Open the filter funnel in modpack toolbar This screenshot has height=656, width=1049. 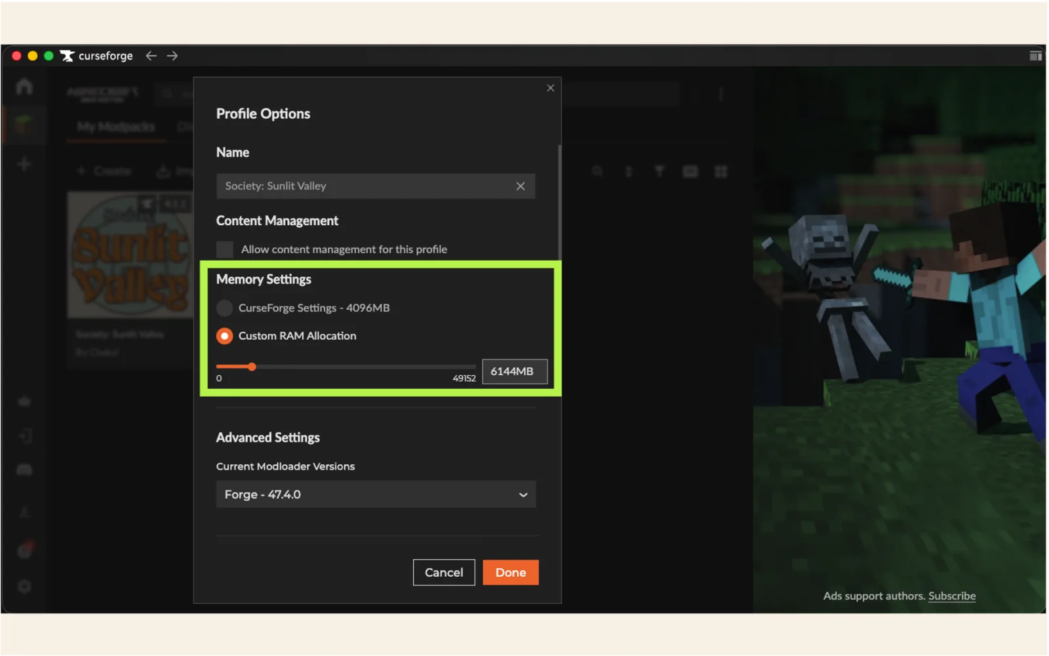[x=660, y=172]
